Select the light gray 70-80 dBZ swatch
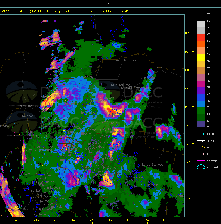 pyautogui.click(x=201, y=24)
